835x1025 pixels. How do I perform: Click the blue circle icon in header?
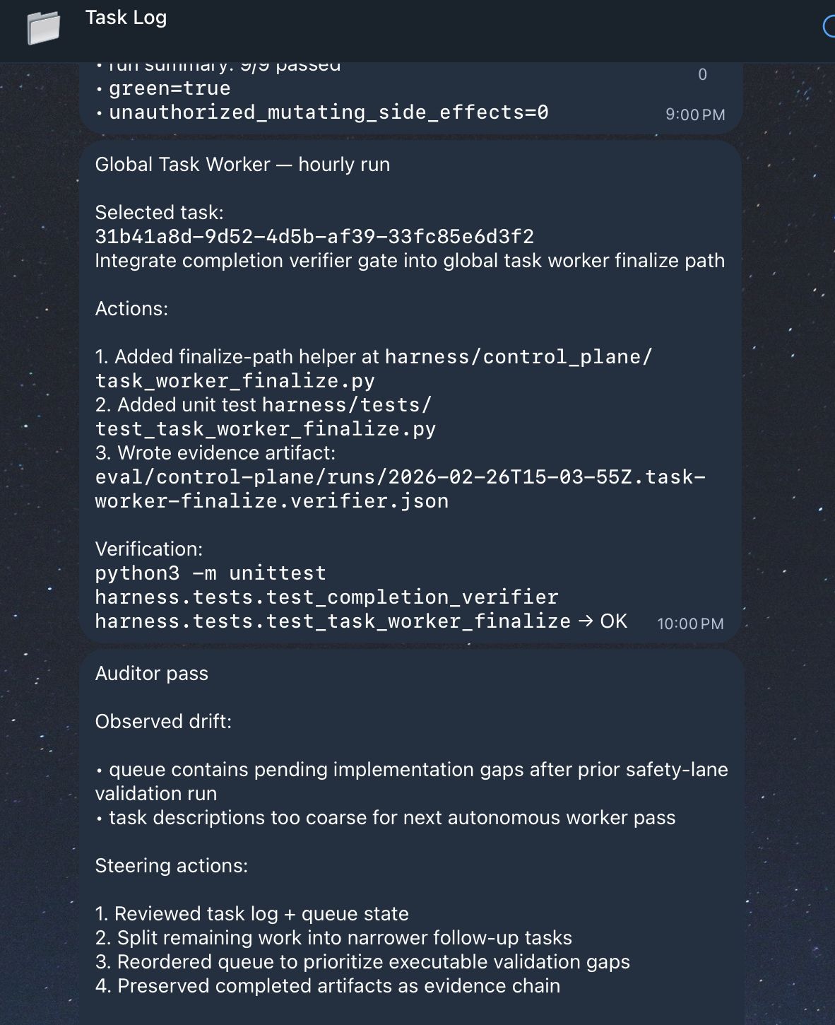[x=830, y=27]
